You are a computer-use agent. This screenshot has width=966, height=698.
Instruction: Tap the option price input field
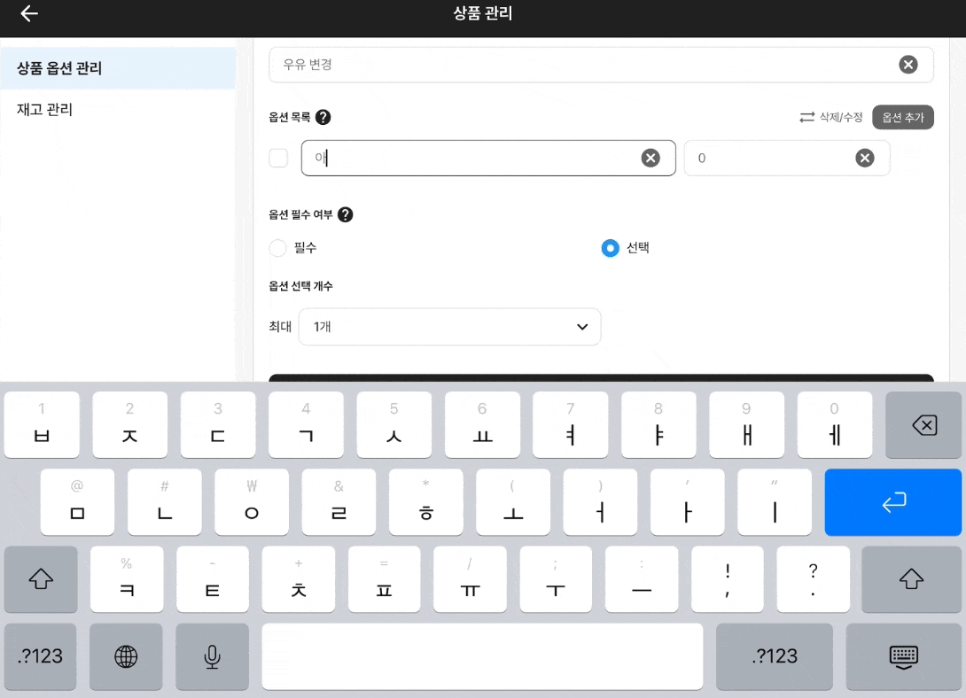pyautogui.click(x=767, y=158)
